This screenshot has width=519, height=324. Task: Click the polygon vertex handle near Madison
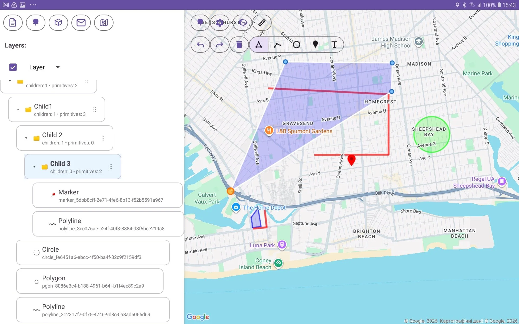pyautogui.click(x=392, y=63)
